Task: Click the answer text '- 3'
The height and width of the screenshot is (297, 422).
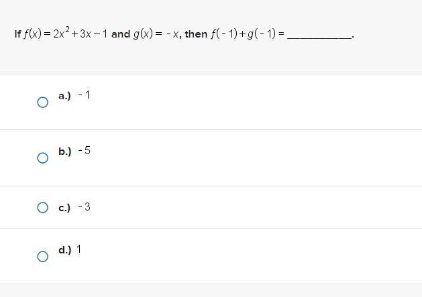Action: (x=84, y=207)
